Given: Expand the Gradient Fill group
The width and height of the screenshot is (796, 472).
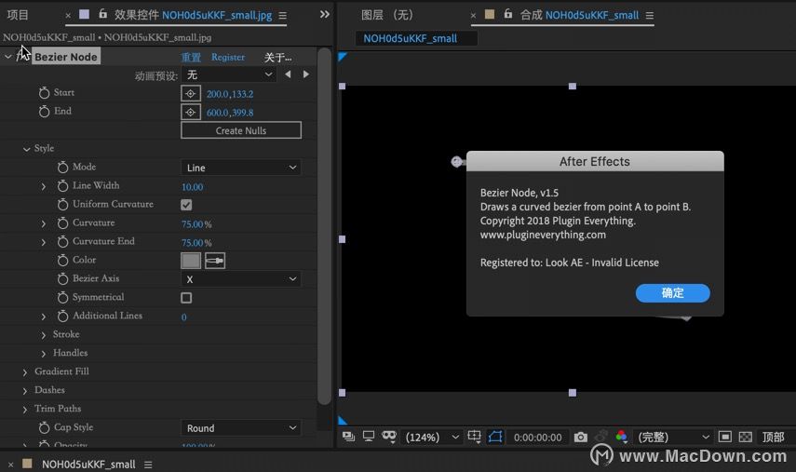Looking at the screenshot, I should [x=25, y=372].
